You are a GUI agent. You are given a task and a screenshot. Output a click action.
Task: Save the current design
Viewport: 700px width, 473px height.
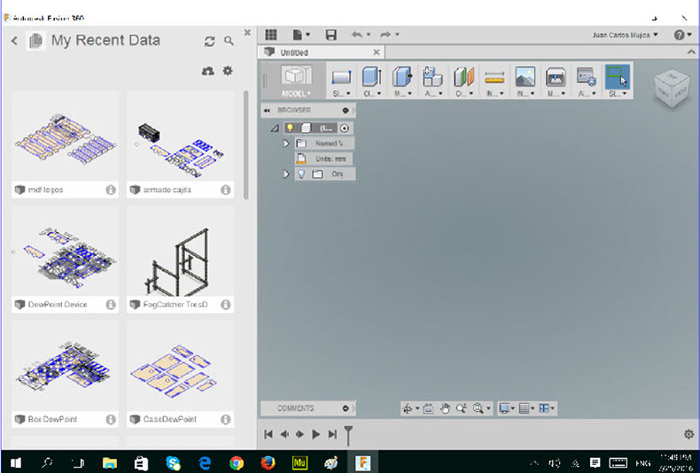coord(331,35)
